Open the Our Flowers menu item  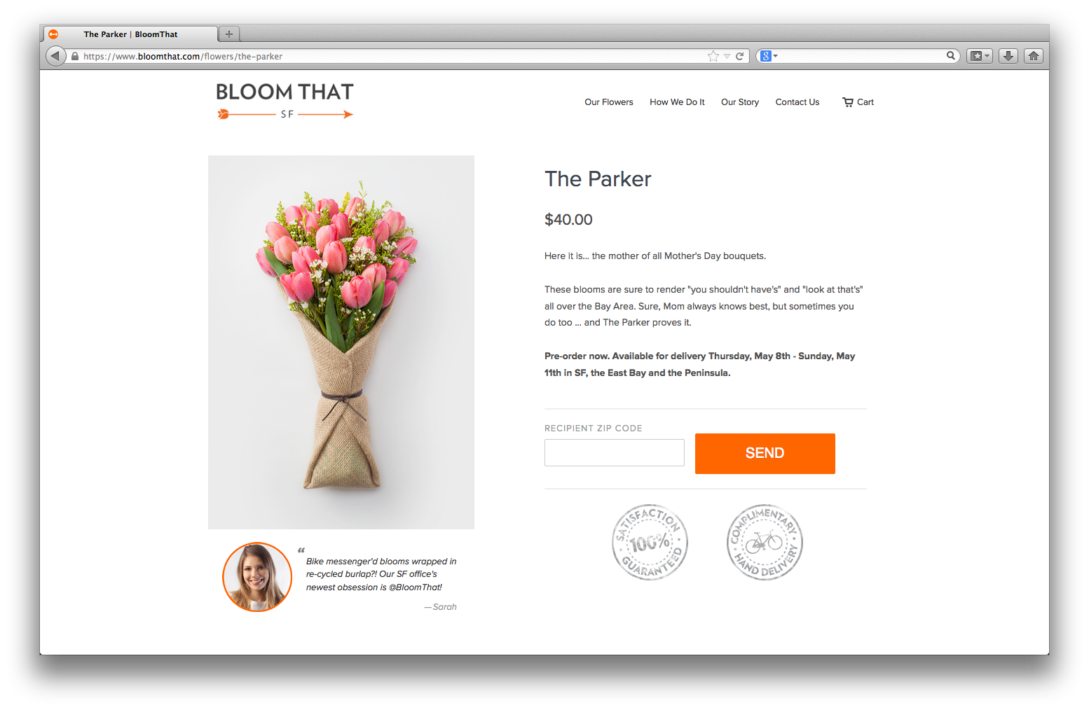(609, 102)
